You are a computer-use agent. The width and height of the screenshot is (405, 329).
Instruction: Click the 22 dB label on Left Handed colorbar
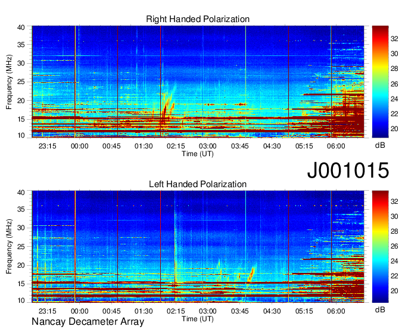(x=394, y=276)
